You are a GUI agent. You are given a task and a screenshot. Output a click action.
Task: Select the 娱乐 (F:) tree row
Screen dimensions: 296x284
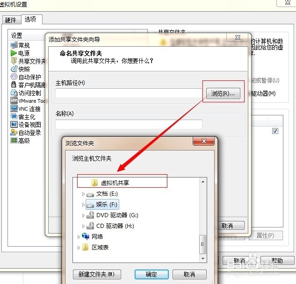(x=102, y=205)
